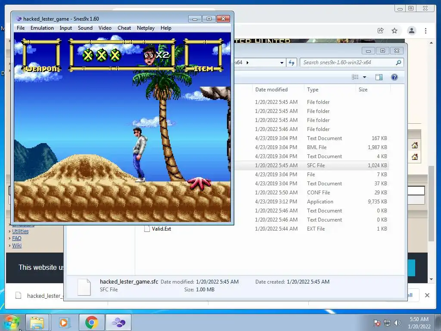Bookmark the page with the star icon
The height and width of the screenshot is (331, 441).
coord(394,31)
